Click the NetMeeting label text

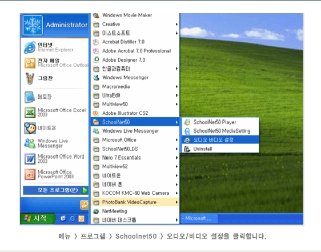(115, 211)
